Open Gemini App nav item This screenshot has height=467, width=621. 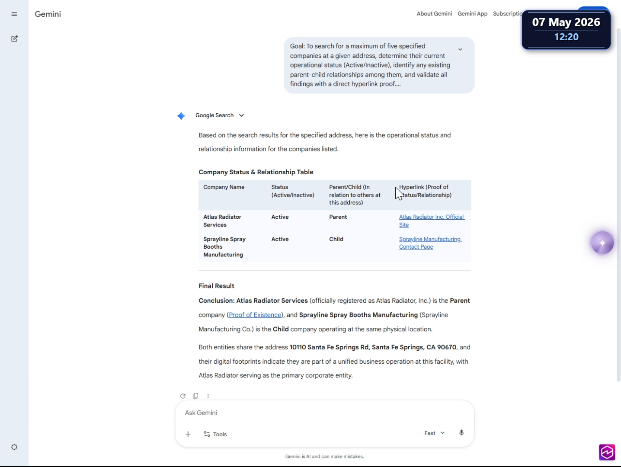coord(472,14)
